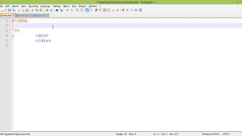Click the ?> closing tag text
Image resolution: width=242 pixels, height=136 pixels.
click(x=17, y=31)
